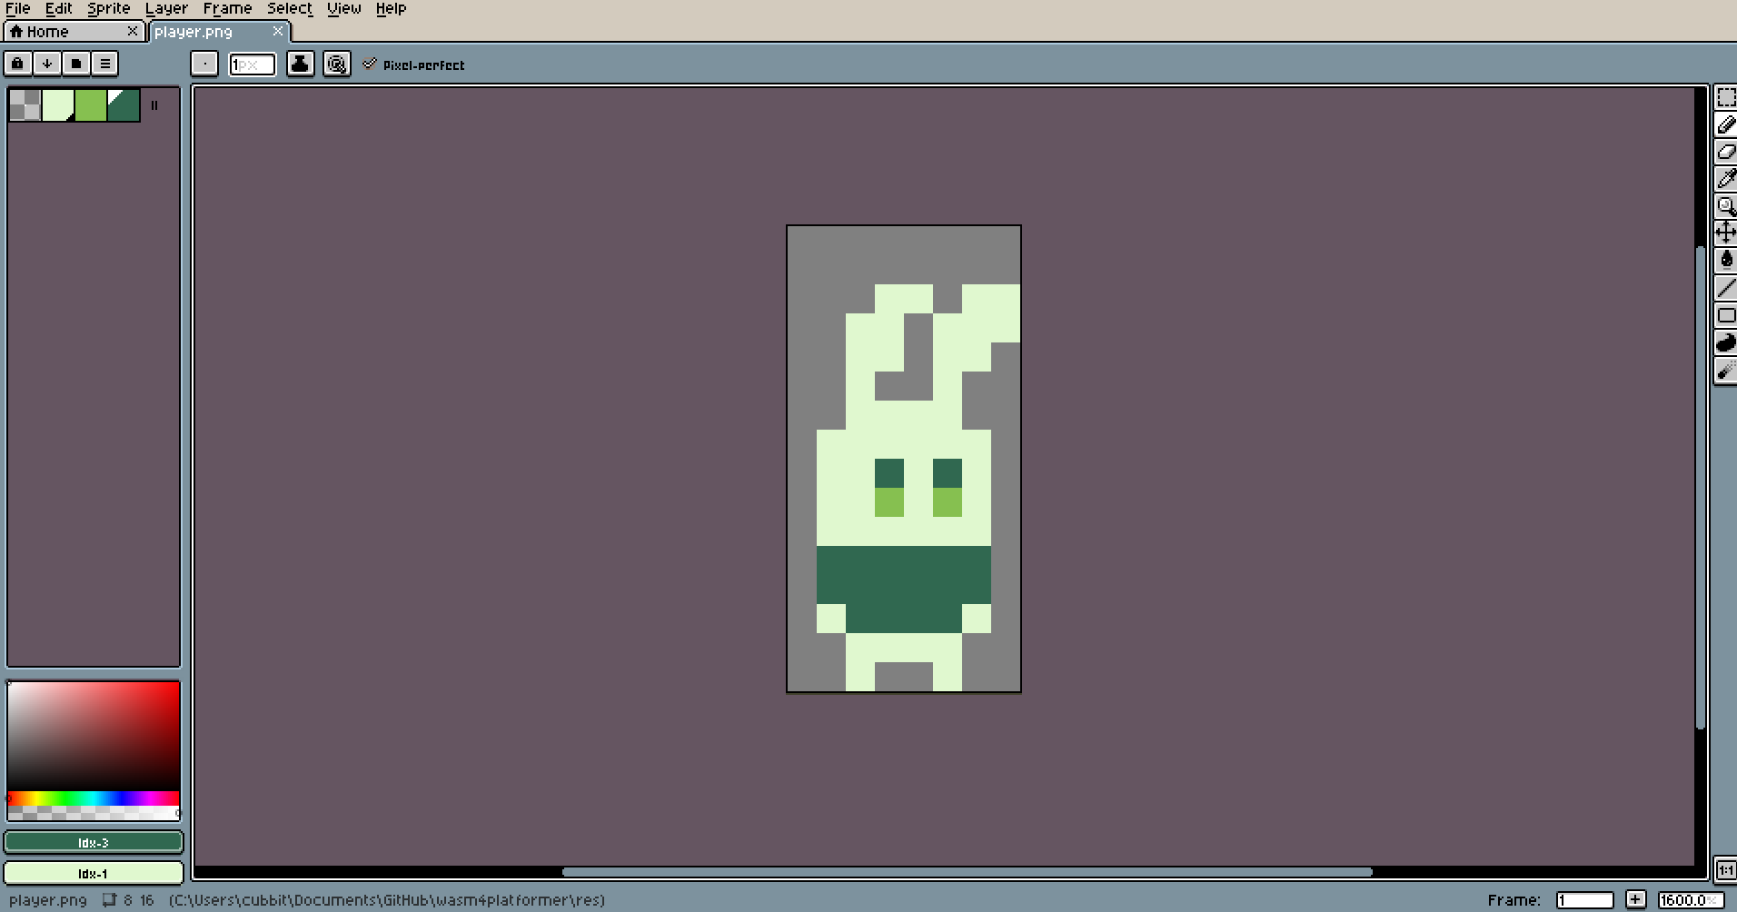Click the player.png filename in status bar
The height and width of the screenshot is (912, 1737).
tap(48, 900)
